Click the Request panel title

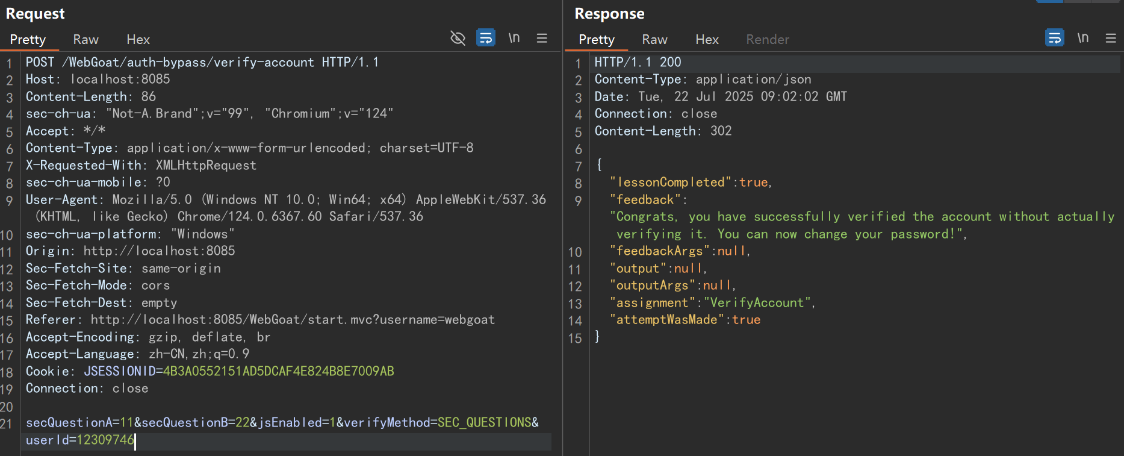coord(35,13)
